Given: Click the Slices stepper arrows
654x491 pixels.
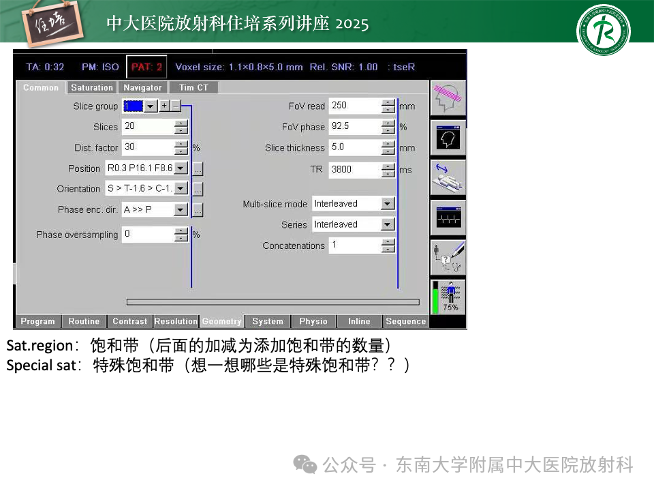Looking at the screenshot, I should [181, 127].
